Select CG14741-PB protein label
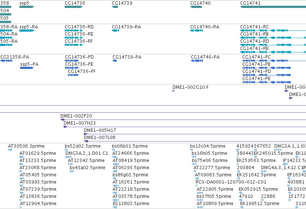Viewport: 306px width, 209px height. [x=256, y=64]
